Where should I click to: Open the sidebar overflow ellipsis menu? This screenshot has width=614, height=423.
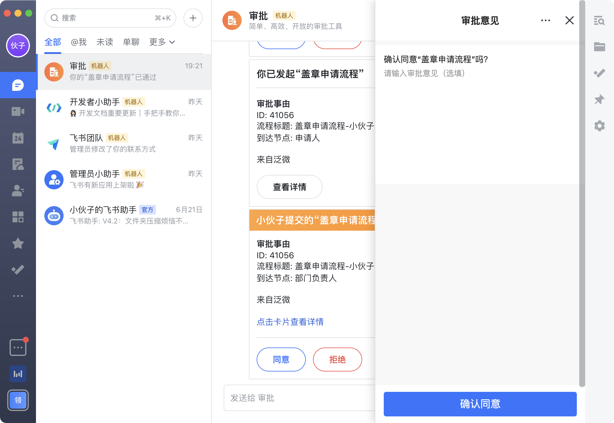pos(18,296)
